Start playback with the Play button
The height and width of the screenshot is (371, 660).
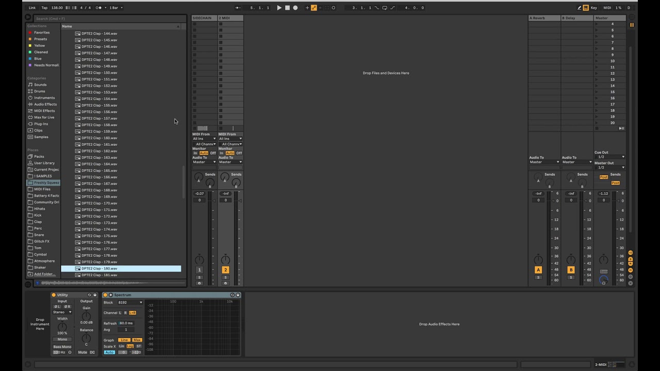(279, 8)
